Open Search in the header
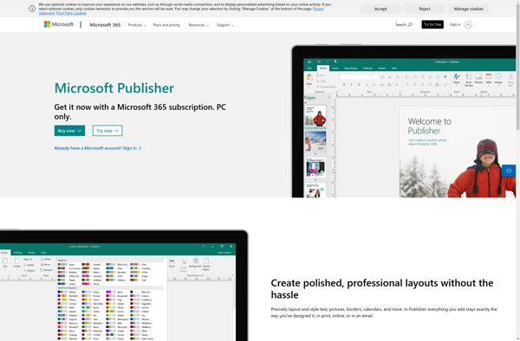This screenshot has height=341, width=520. pos(404,24)
